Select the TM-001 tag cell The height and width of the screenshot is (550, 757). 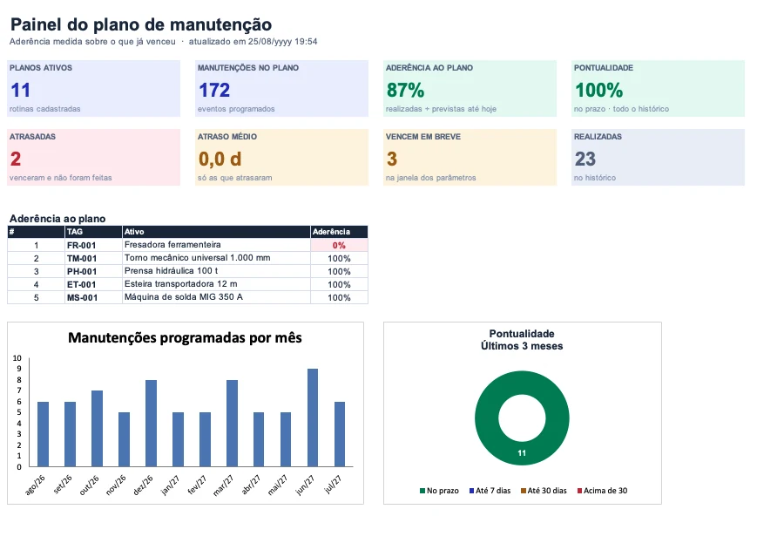(x=93, y=258)
